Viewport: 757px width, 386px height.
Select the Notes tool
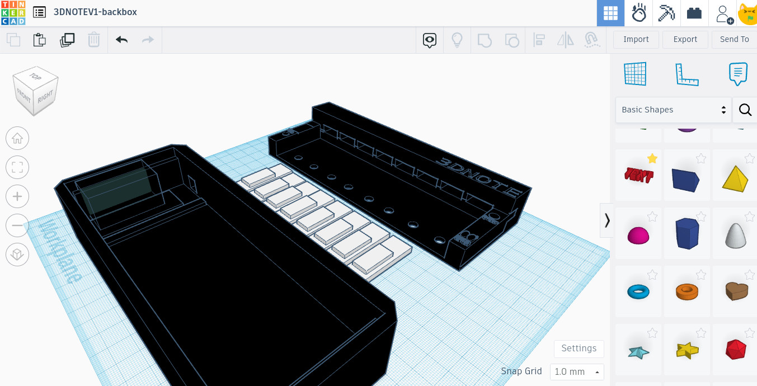(737, 73)
